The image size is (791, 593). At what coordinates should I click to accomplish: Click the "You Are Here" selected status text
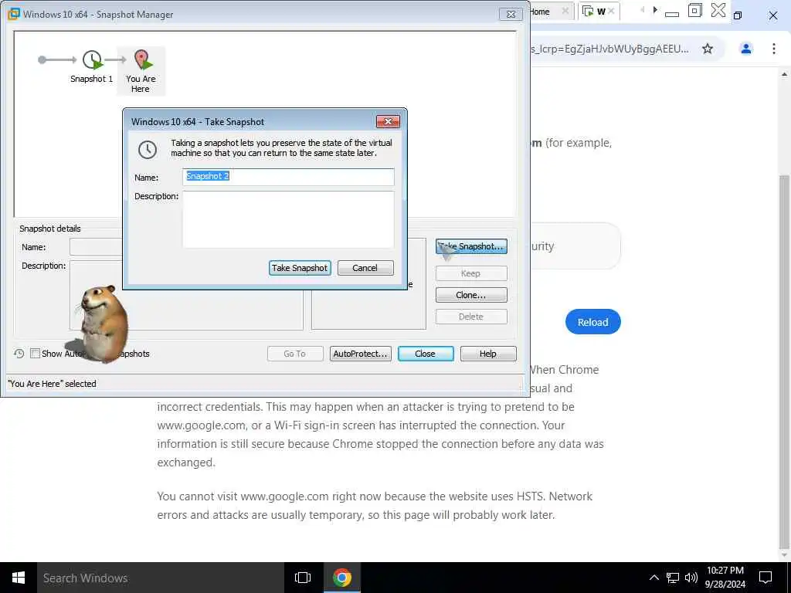tap(52, 384)
